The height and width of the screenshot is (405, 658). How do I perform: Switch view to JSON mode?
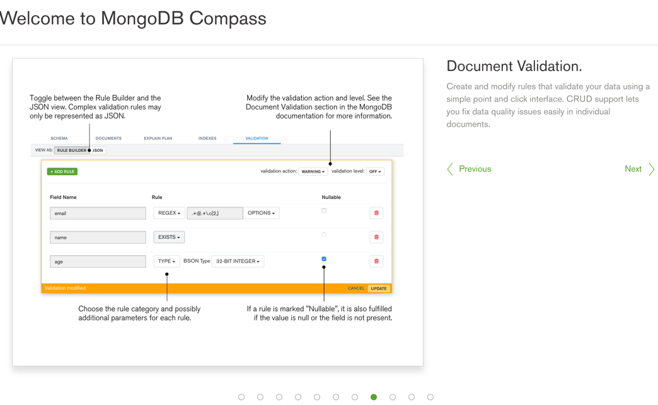pyautogui.click(x=98, y=150)
